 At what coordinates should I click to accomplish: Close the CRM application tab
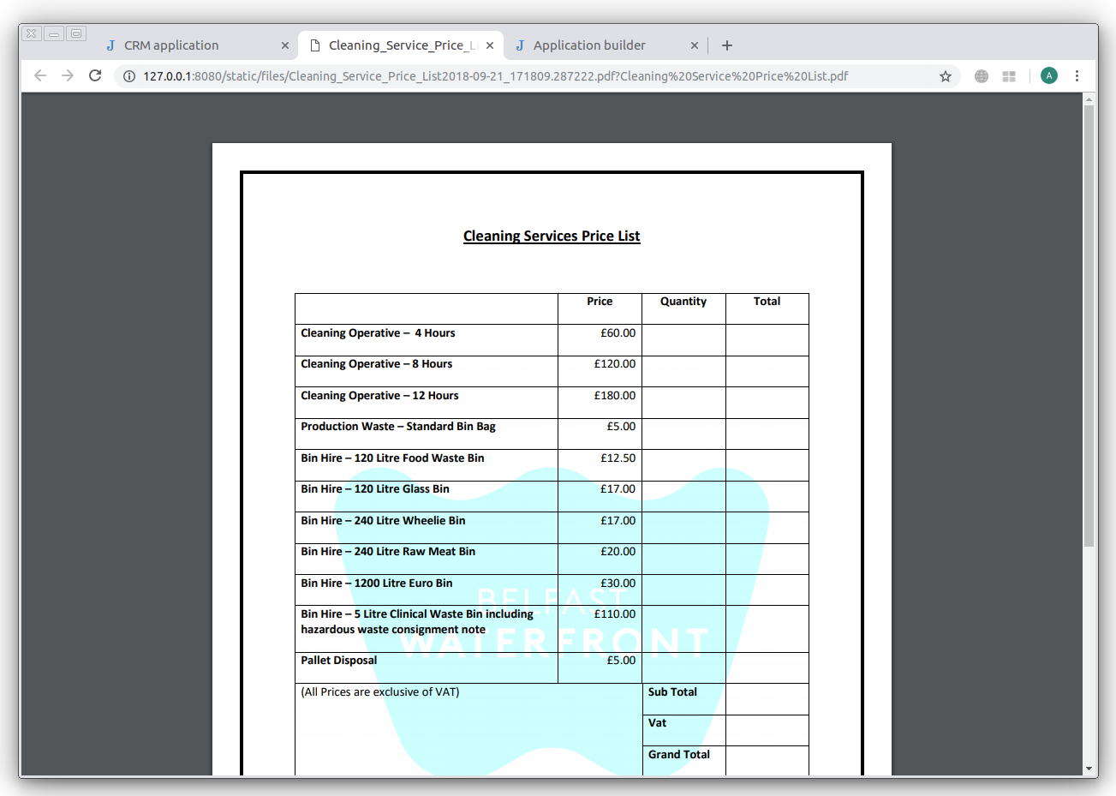pyautogui.click(x=285, y=45)
